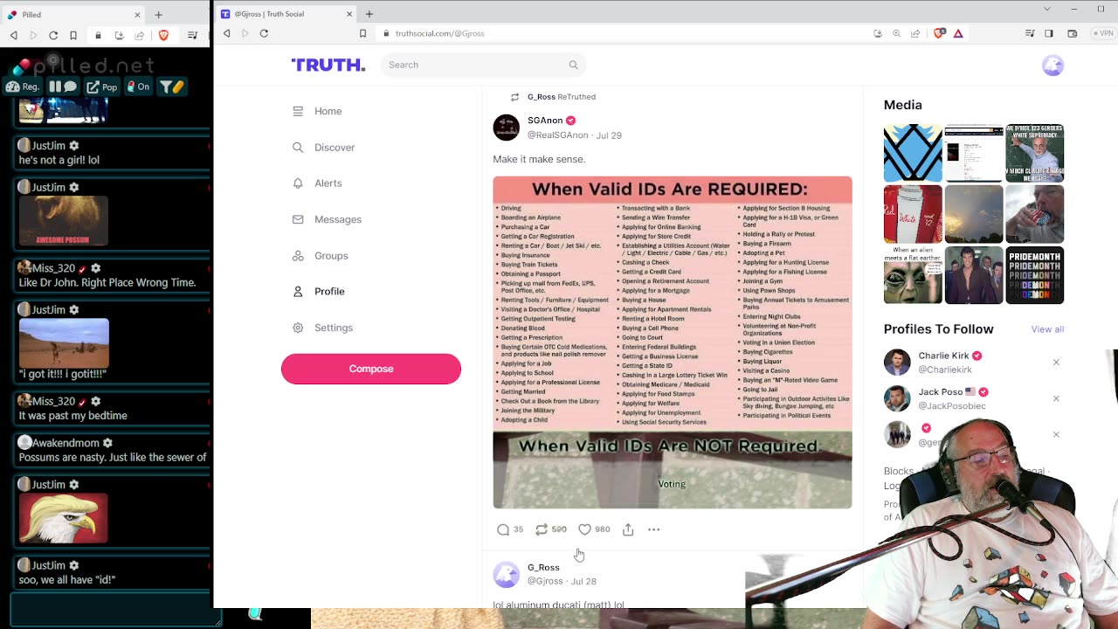ReTruth the SGAnon post (590)
Viewport: 1118px width, 629px height.
point(551,529)
